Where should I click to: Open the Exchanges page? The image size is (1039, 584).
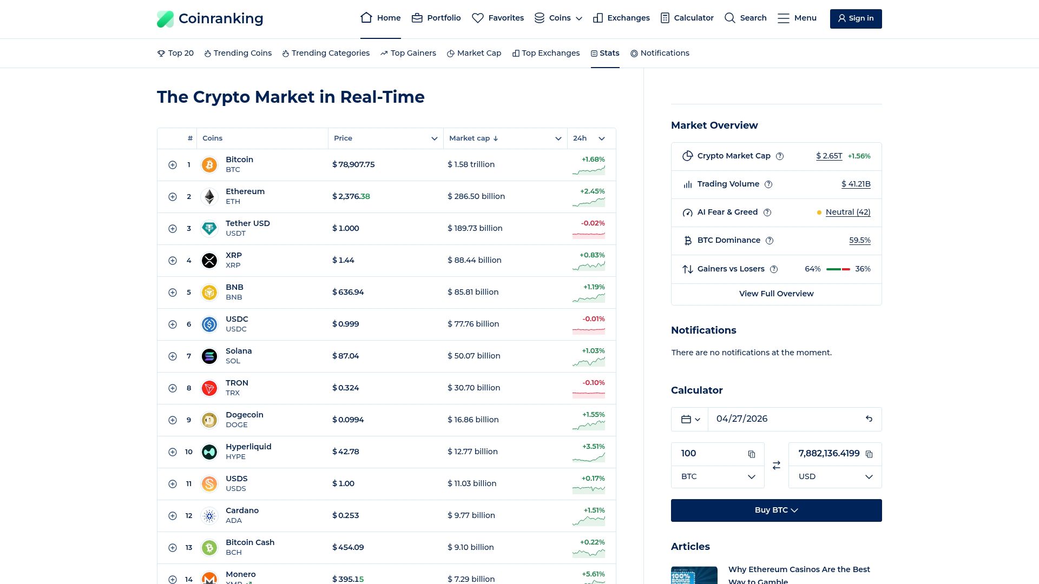click(x=621, y=18)
